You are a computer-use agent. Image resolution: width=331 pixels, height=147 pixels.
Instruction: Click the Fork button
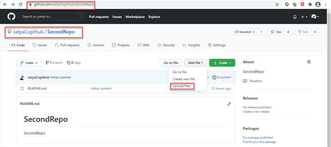point(303,32)
